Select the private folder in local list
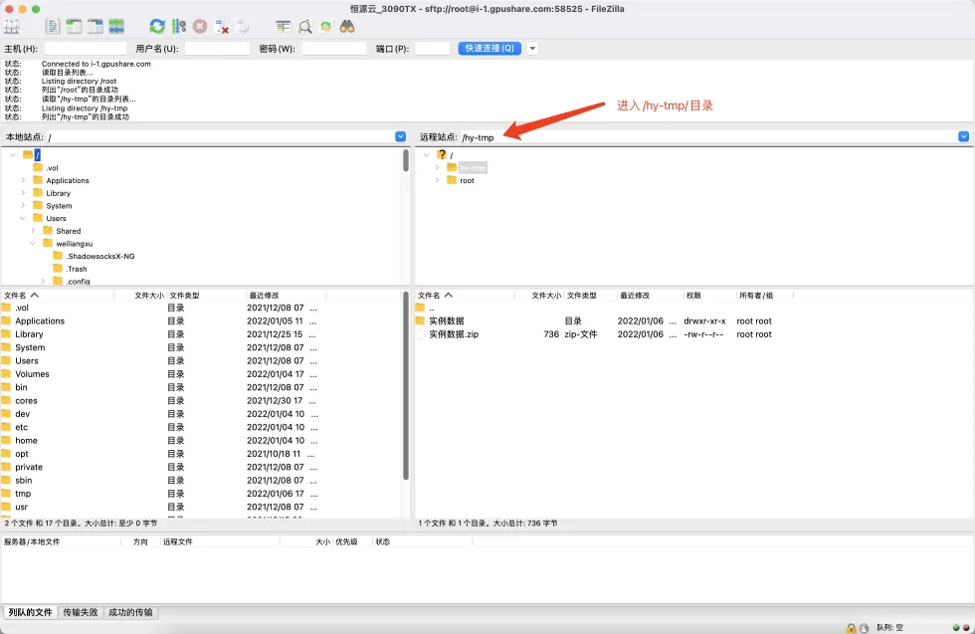 point(29,467)
